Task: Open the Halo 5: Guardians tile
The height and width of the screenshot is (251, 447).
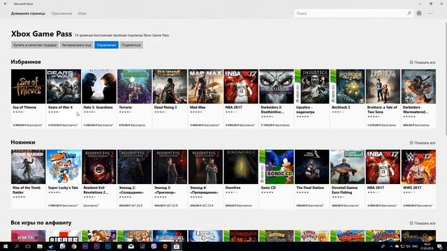Action: tap(99, 98)
